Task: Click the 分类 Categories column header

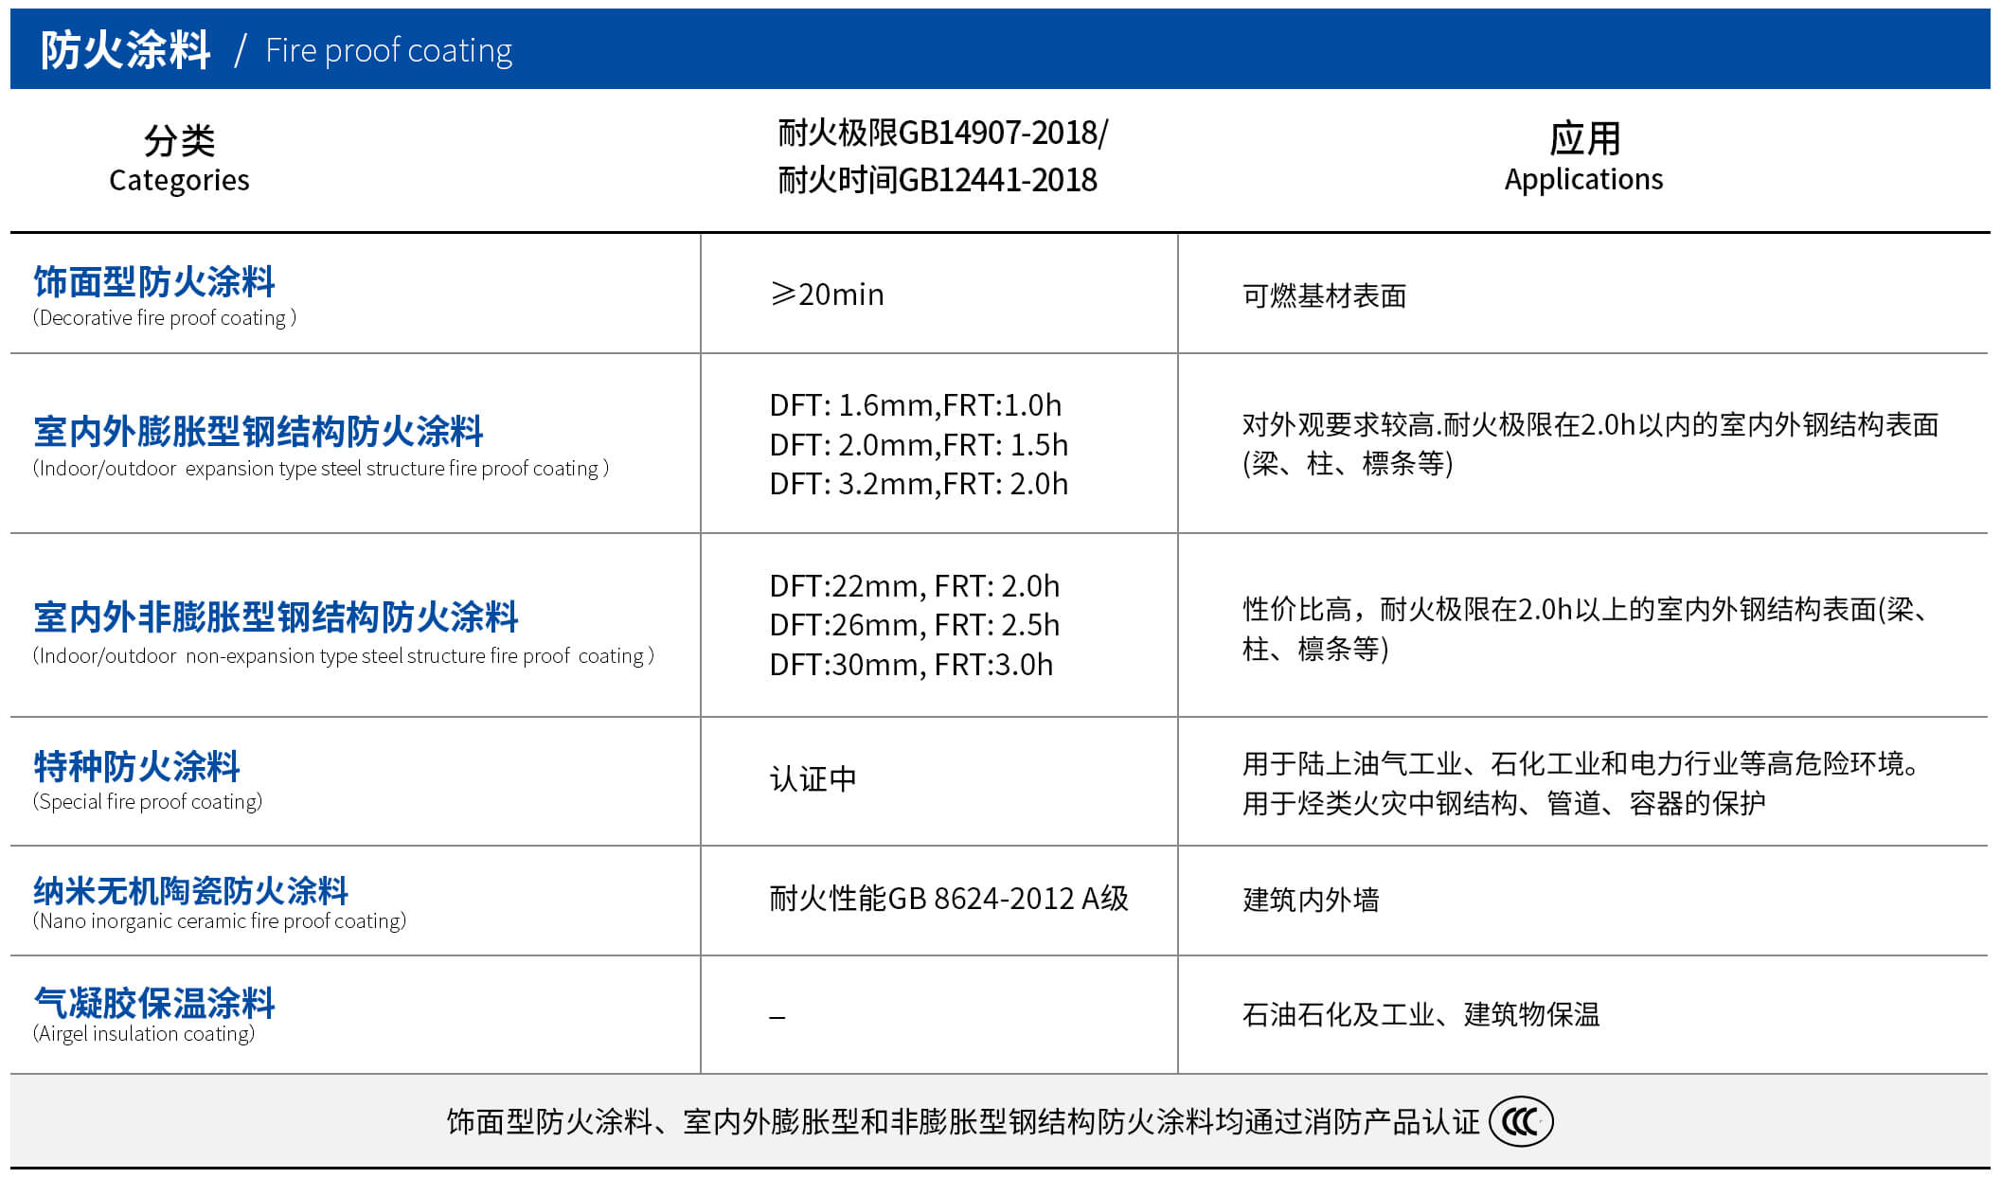Action: click(x=179, y=159)
